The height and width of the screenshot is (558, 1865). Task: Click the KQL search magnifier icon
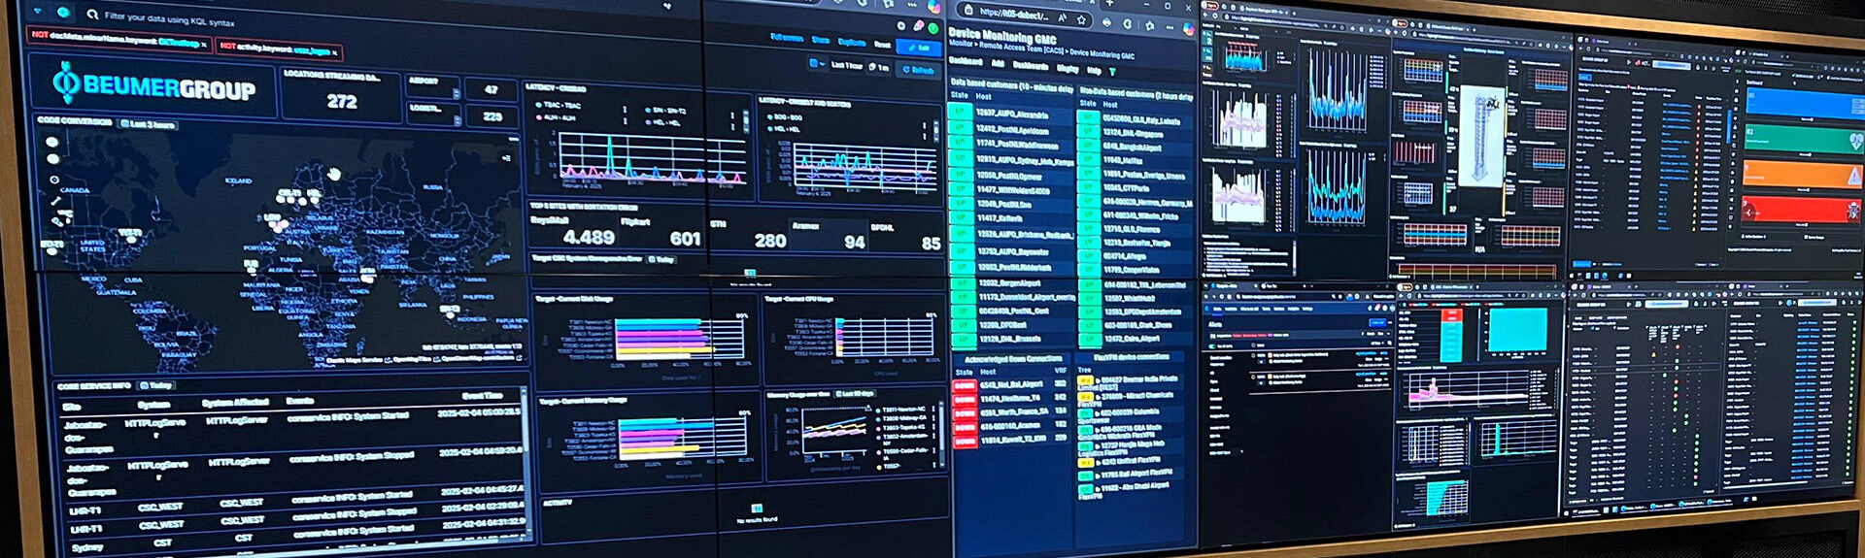tap(92, 15)
